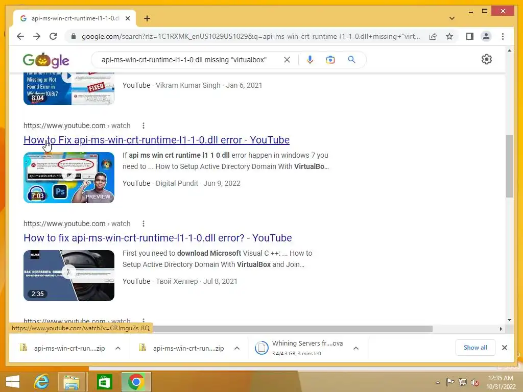Open the browser side panel
The image size is (523, 392).
[x=470, y=36]
